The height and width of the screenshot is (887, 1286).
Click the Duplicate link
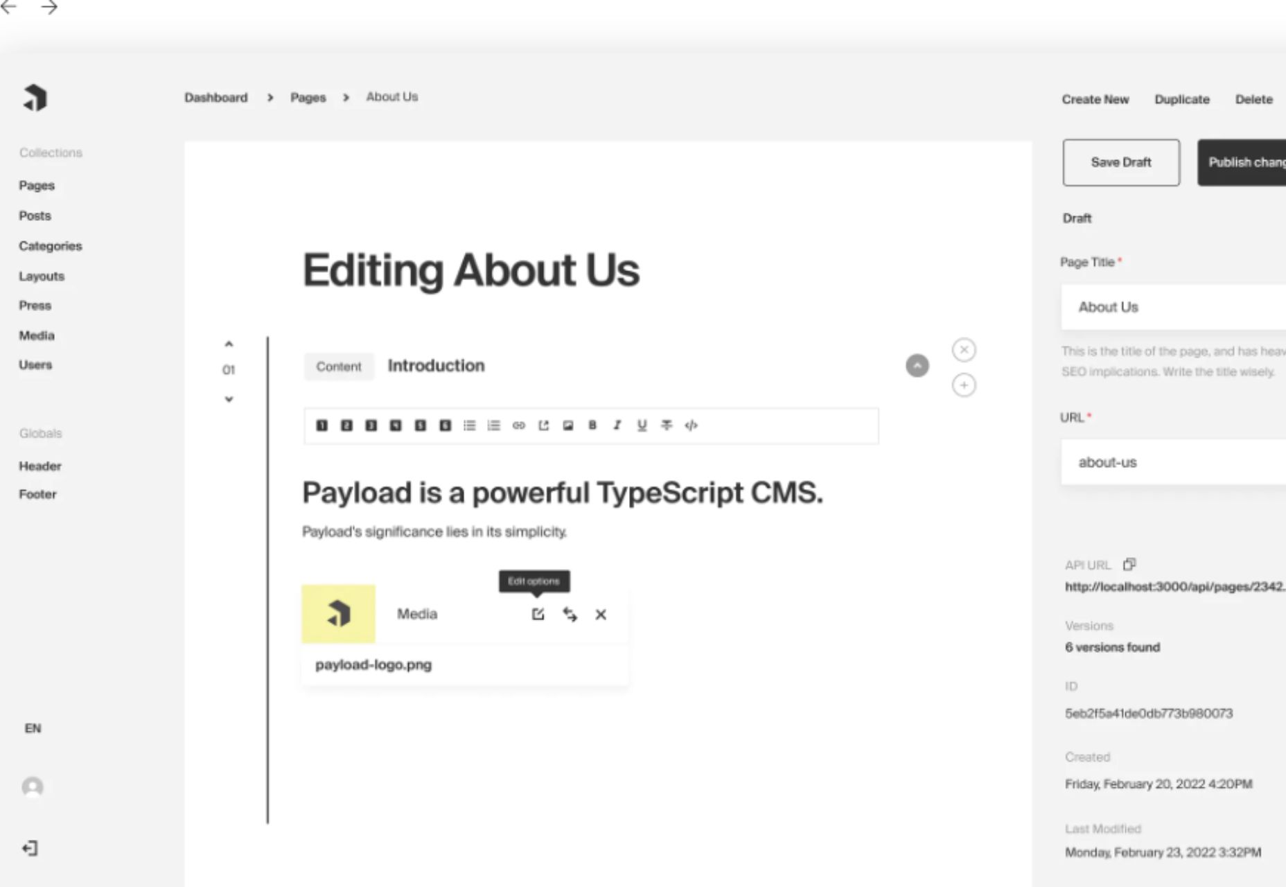pyautogui.click(x=1182, y=99)
